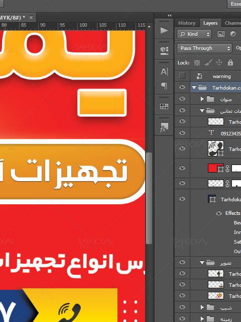The height and width of the screenshot is (322, 241).
Task: Hide the 09123435 text layer
Action: pyautogui.click(x=182, y=133)
